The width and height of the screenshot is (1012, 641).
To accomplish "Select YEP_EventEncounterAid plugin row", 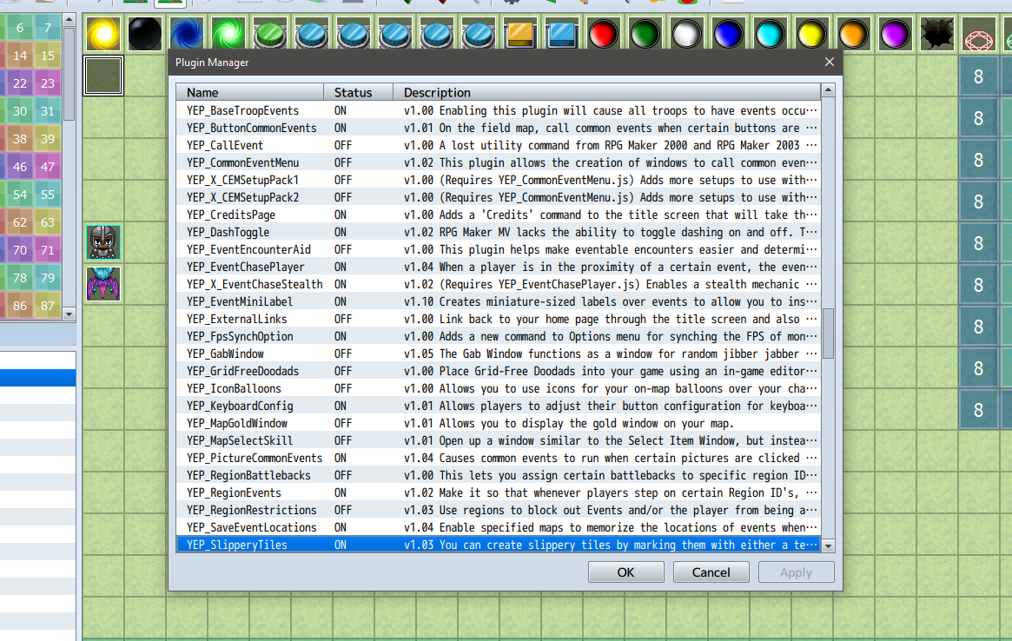I will coord(499,250).
